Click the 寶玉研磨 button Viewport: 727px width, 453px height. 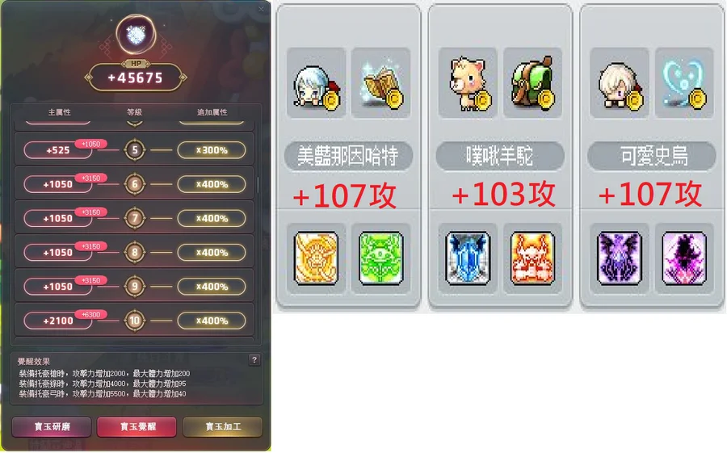tap(52, 426)
